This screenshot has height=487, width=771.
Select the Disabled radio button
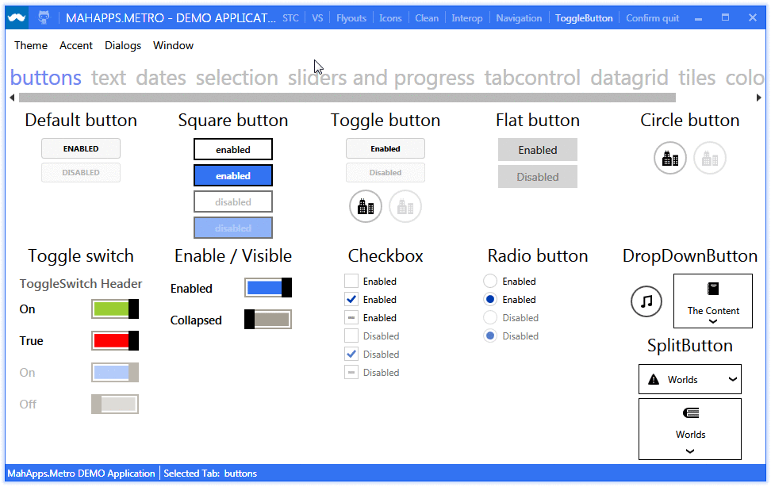489,317
